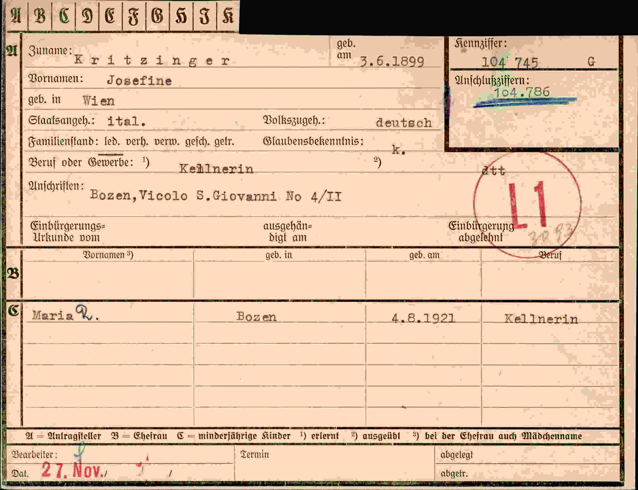Click the 'Familienstand:' label
Screen dimensions: 638x490
63,142
